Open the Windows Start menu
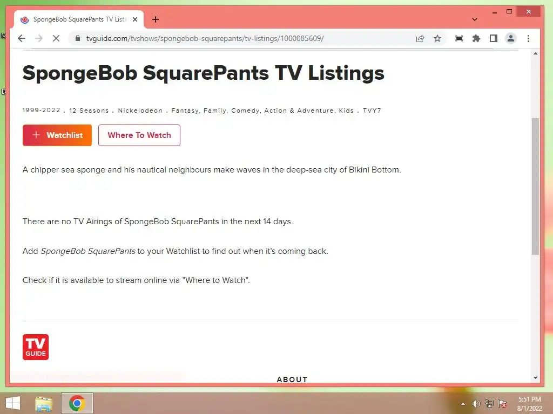This screenshot has width=553, height=414. (x=13, y=403)
